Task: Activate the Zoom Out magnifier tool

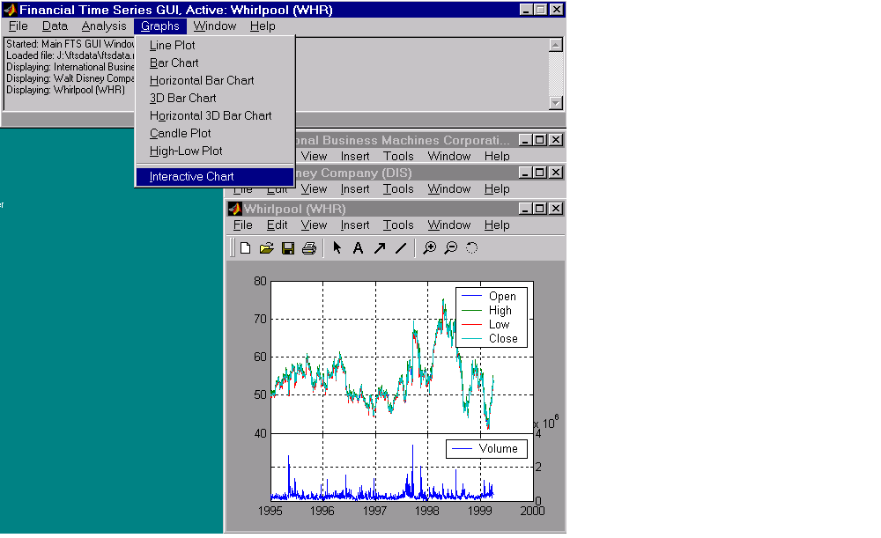Action: pyautogui.click(x=450, y=248)
